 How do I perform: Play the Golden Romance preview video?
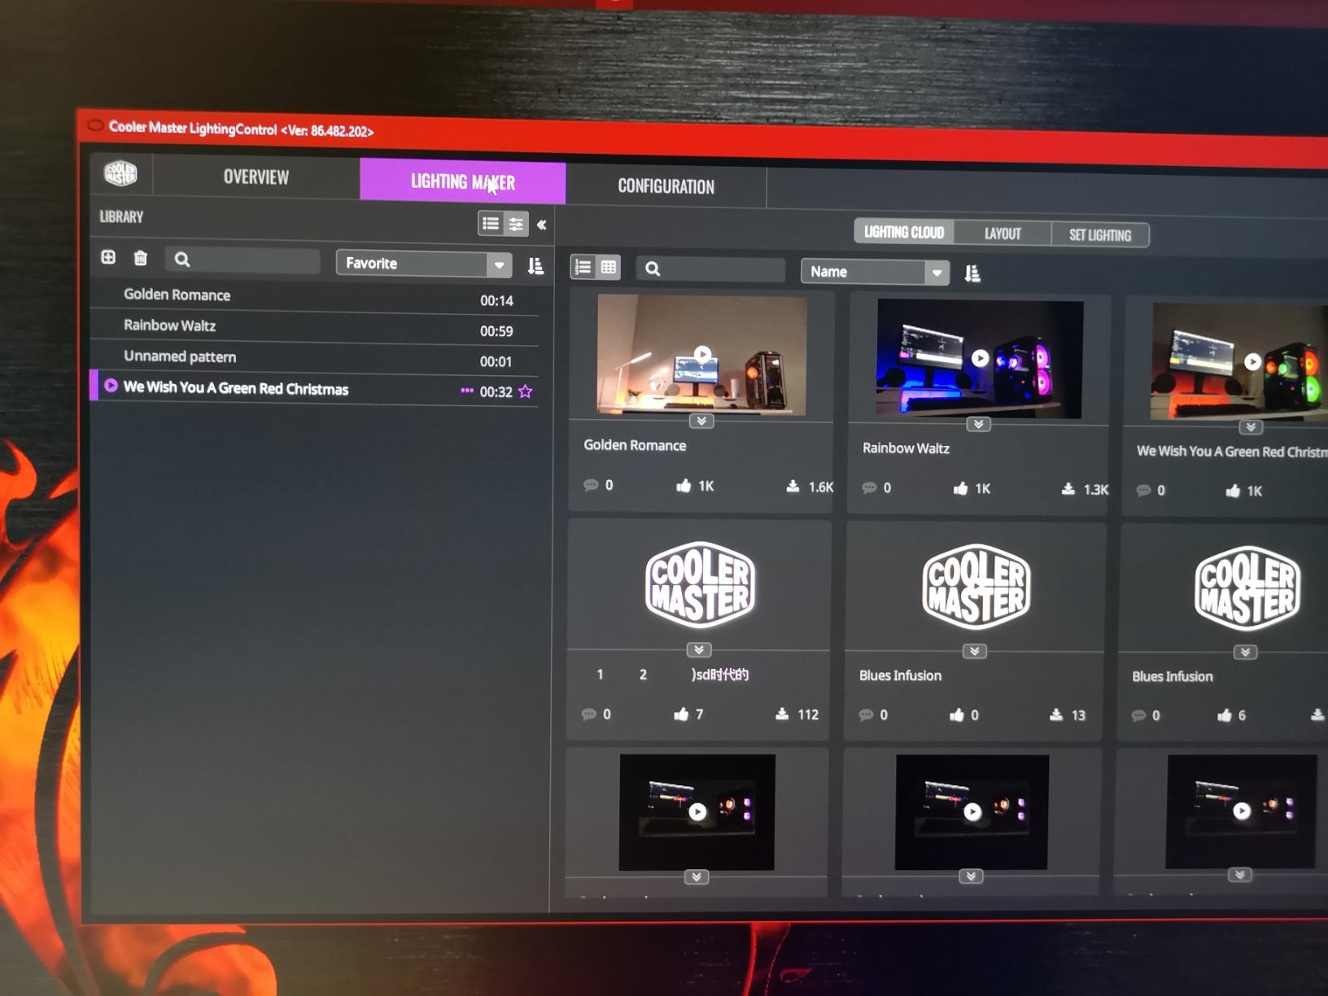[702, 354]
